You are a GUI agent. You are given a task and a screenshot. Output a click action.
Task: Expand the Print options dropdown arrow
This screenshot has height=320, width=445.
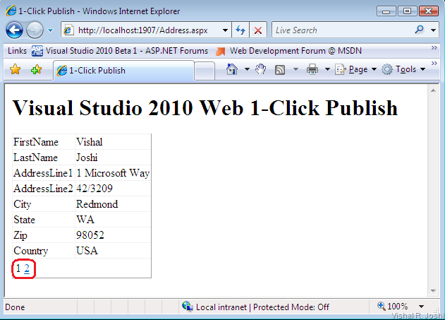coord(327,69)
